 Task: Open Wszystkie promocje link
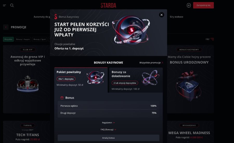point(151,63)
